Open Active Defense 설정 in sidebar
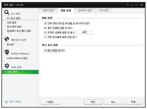This screenshot has width=147, height=109. click(x=17, y=58)
